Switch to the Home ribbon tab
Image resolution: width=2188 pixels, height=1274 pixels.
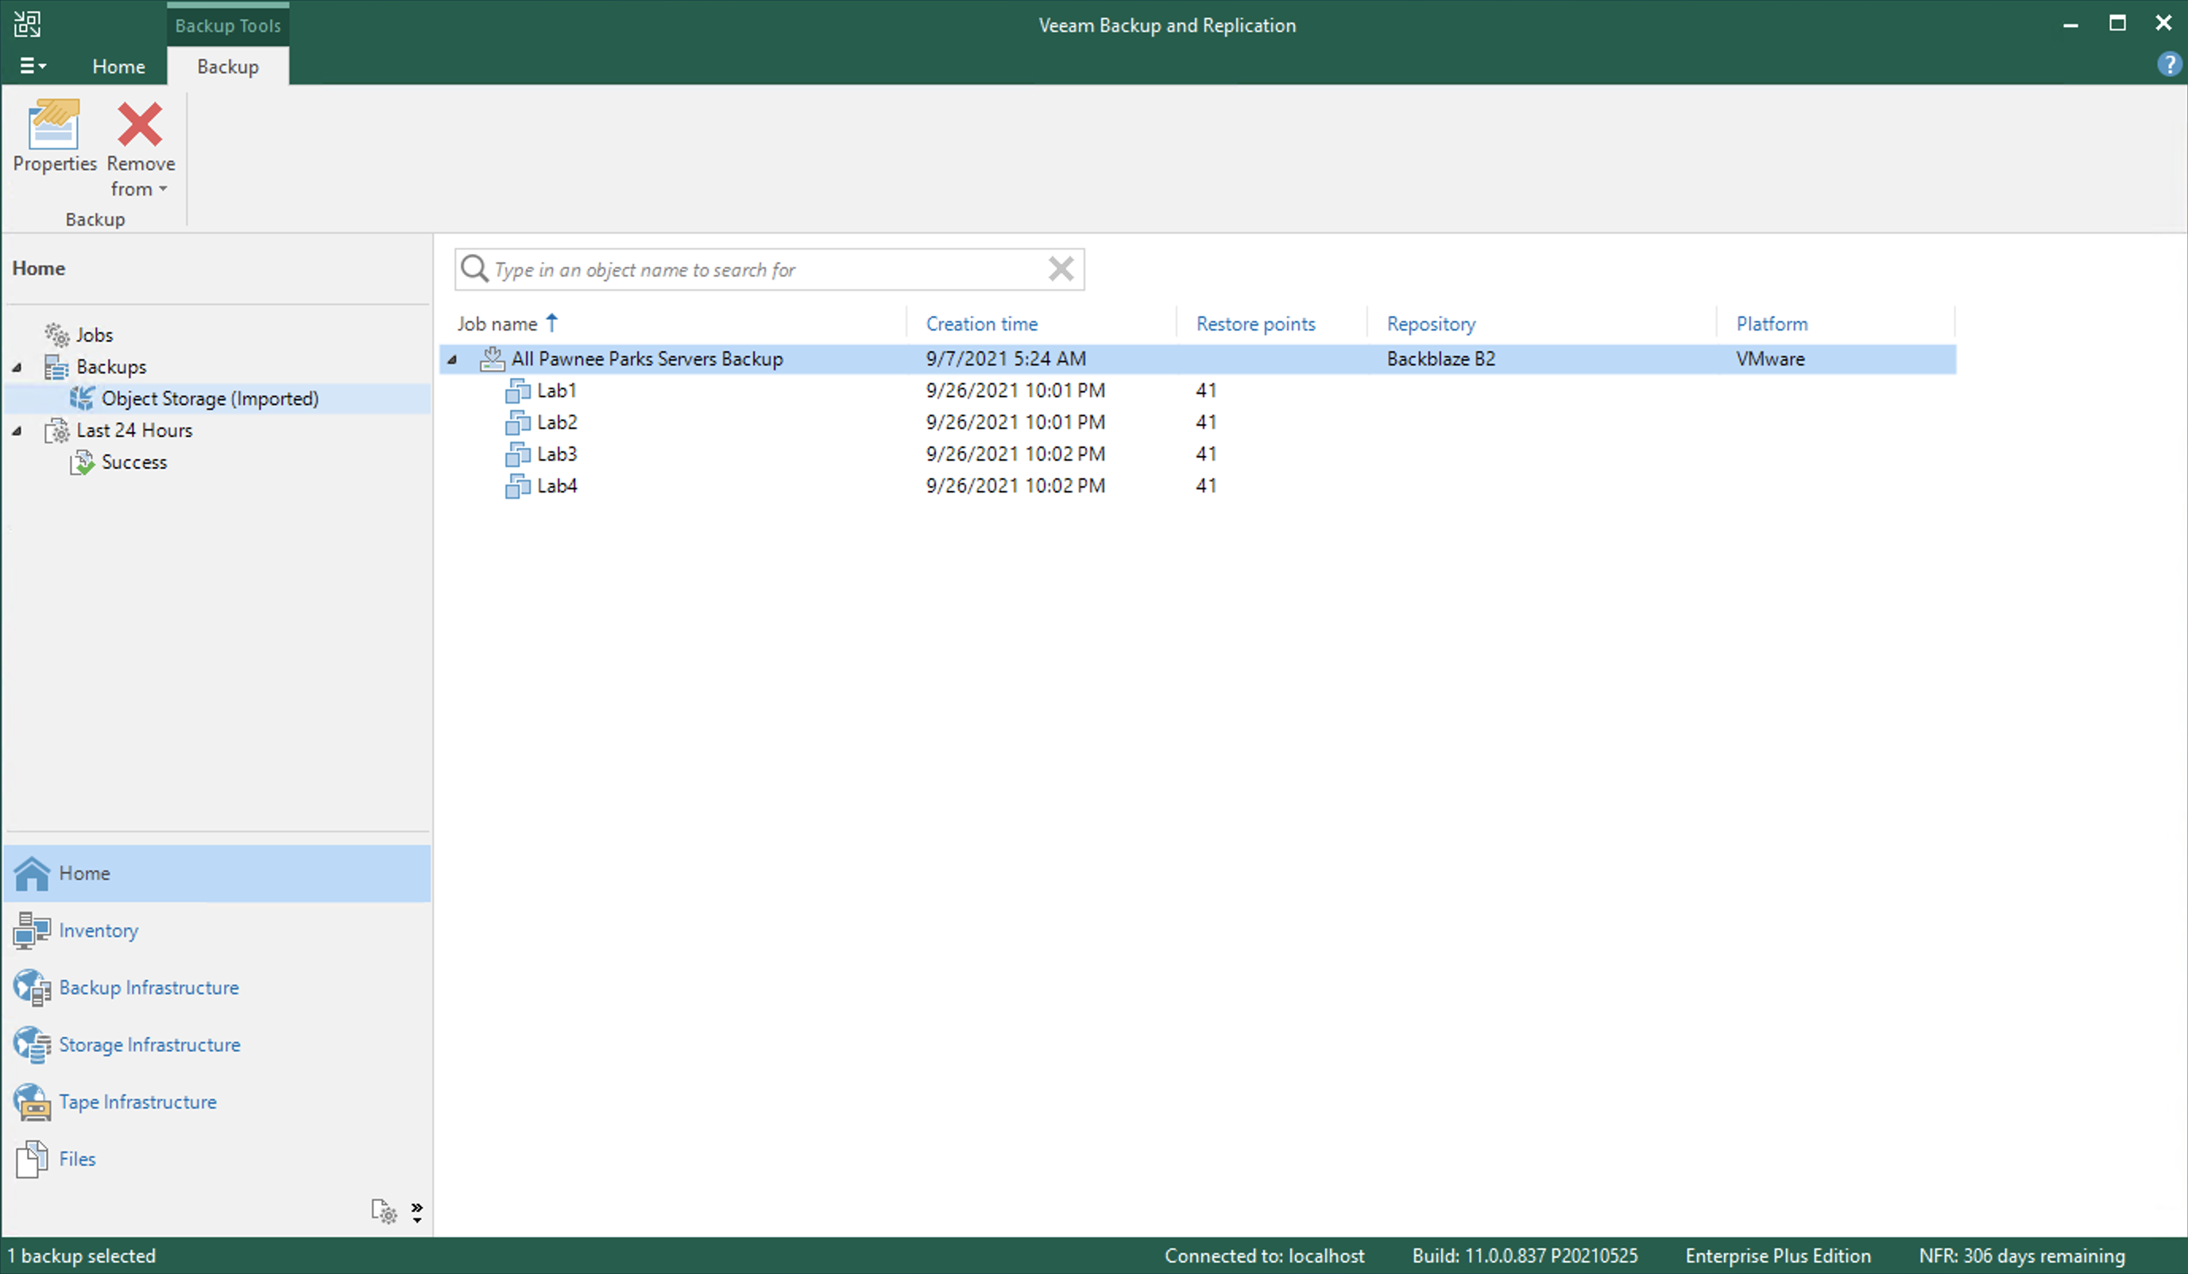(119, 67)
